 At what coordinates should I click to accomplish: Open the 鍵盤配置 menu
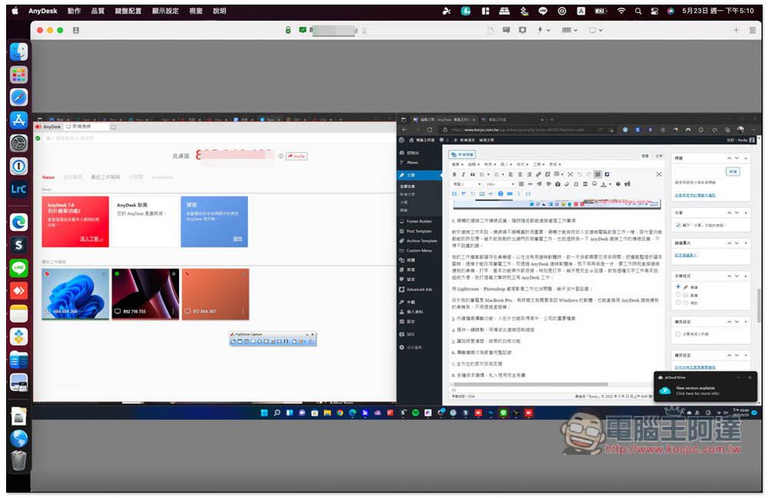(128, 11)
